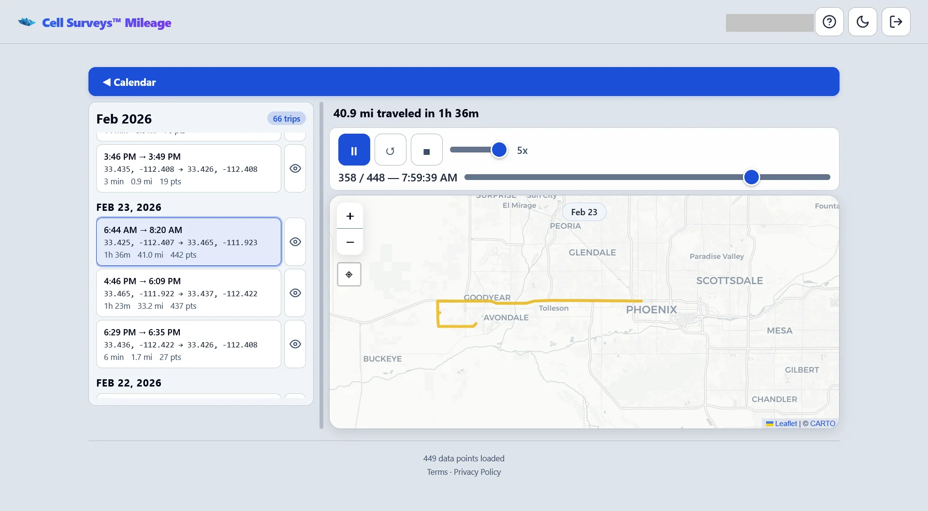Image resolution: width=928 pixels, height=511 pixels.
Task: Toggle visibility of the 4:46 PM trip
Action: click(x=295, y=293)
